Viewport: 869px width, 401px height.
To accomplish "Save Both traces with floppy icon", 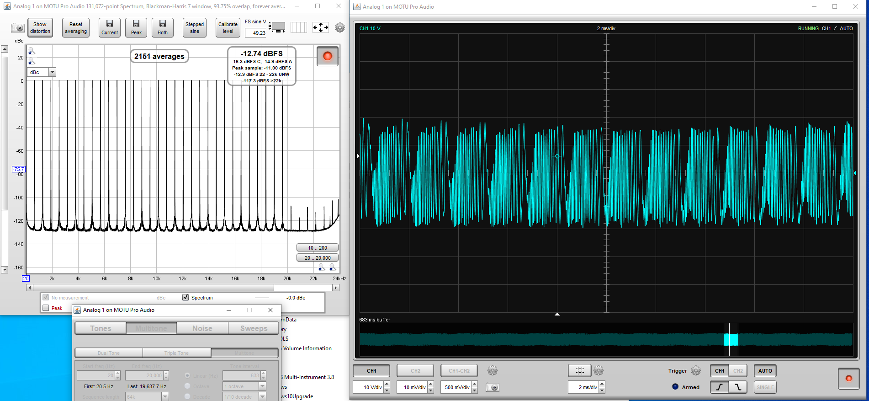I will tap(163, 27).
